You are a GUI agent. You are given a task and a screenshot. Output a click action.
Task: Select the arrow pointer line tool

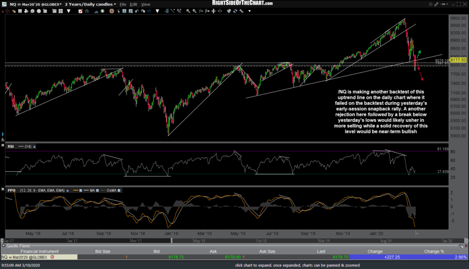coord(118,11)
